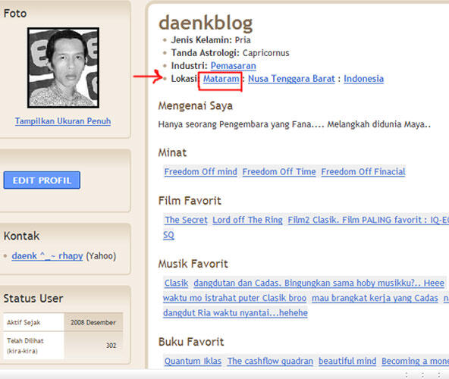The height and width of the screenshot is (379, 449).
Task: Click the Kontak panel heading
Action: (x=22, y=236)
